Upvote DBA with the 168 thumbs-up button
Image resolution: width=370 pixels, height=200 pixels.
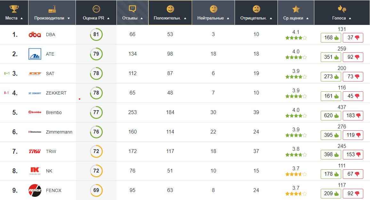[x=331, y=38]
